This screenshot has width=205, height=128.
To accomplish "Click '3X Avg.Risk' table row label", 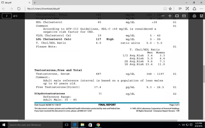I will [134, 64].
